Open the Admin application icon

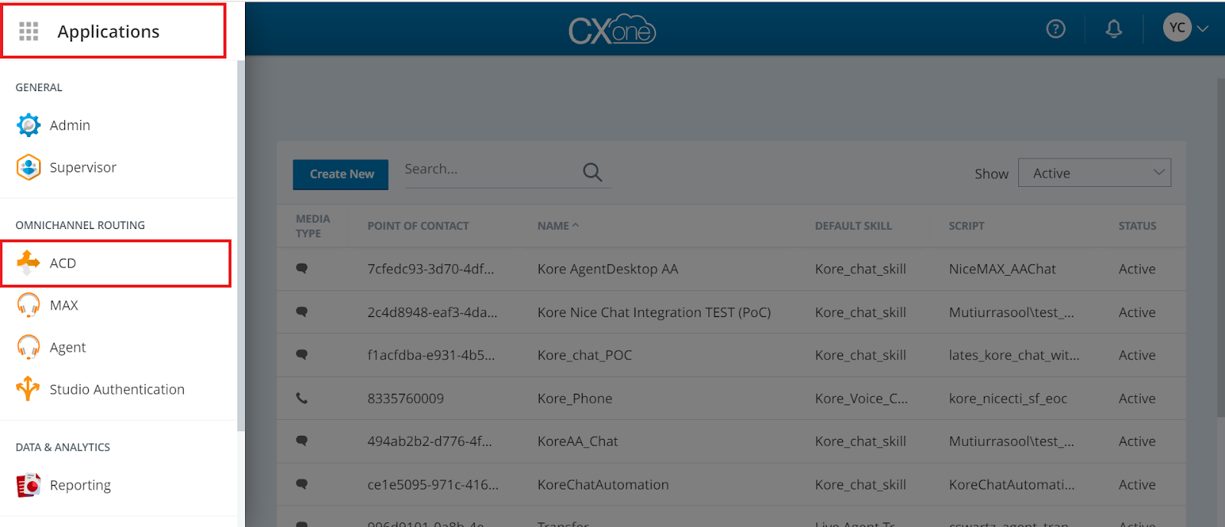pyautogui.click(x=28, y=125)
